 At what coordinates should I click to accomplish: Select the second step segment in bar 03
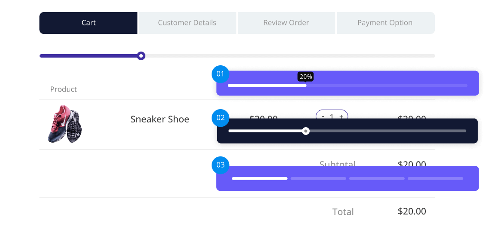coord(318,178)
